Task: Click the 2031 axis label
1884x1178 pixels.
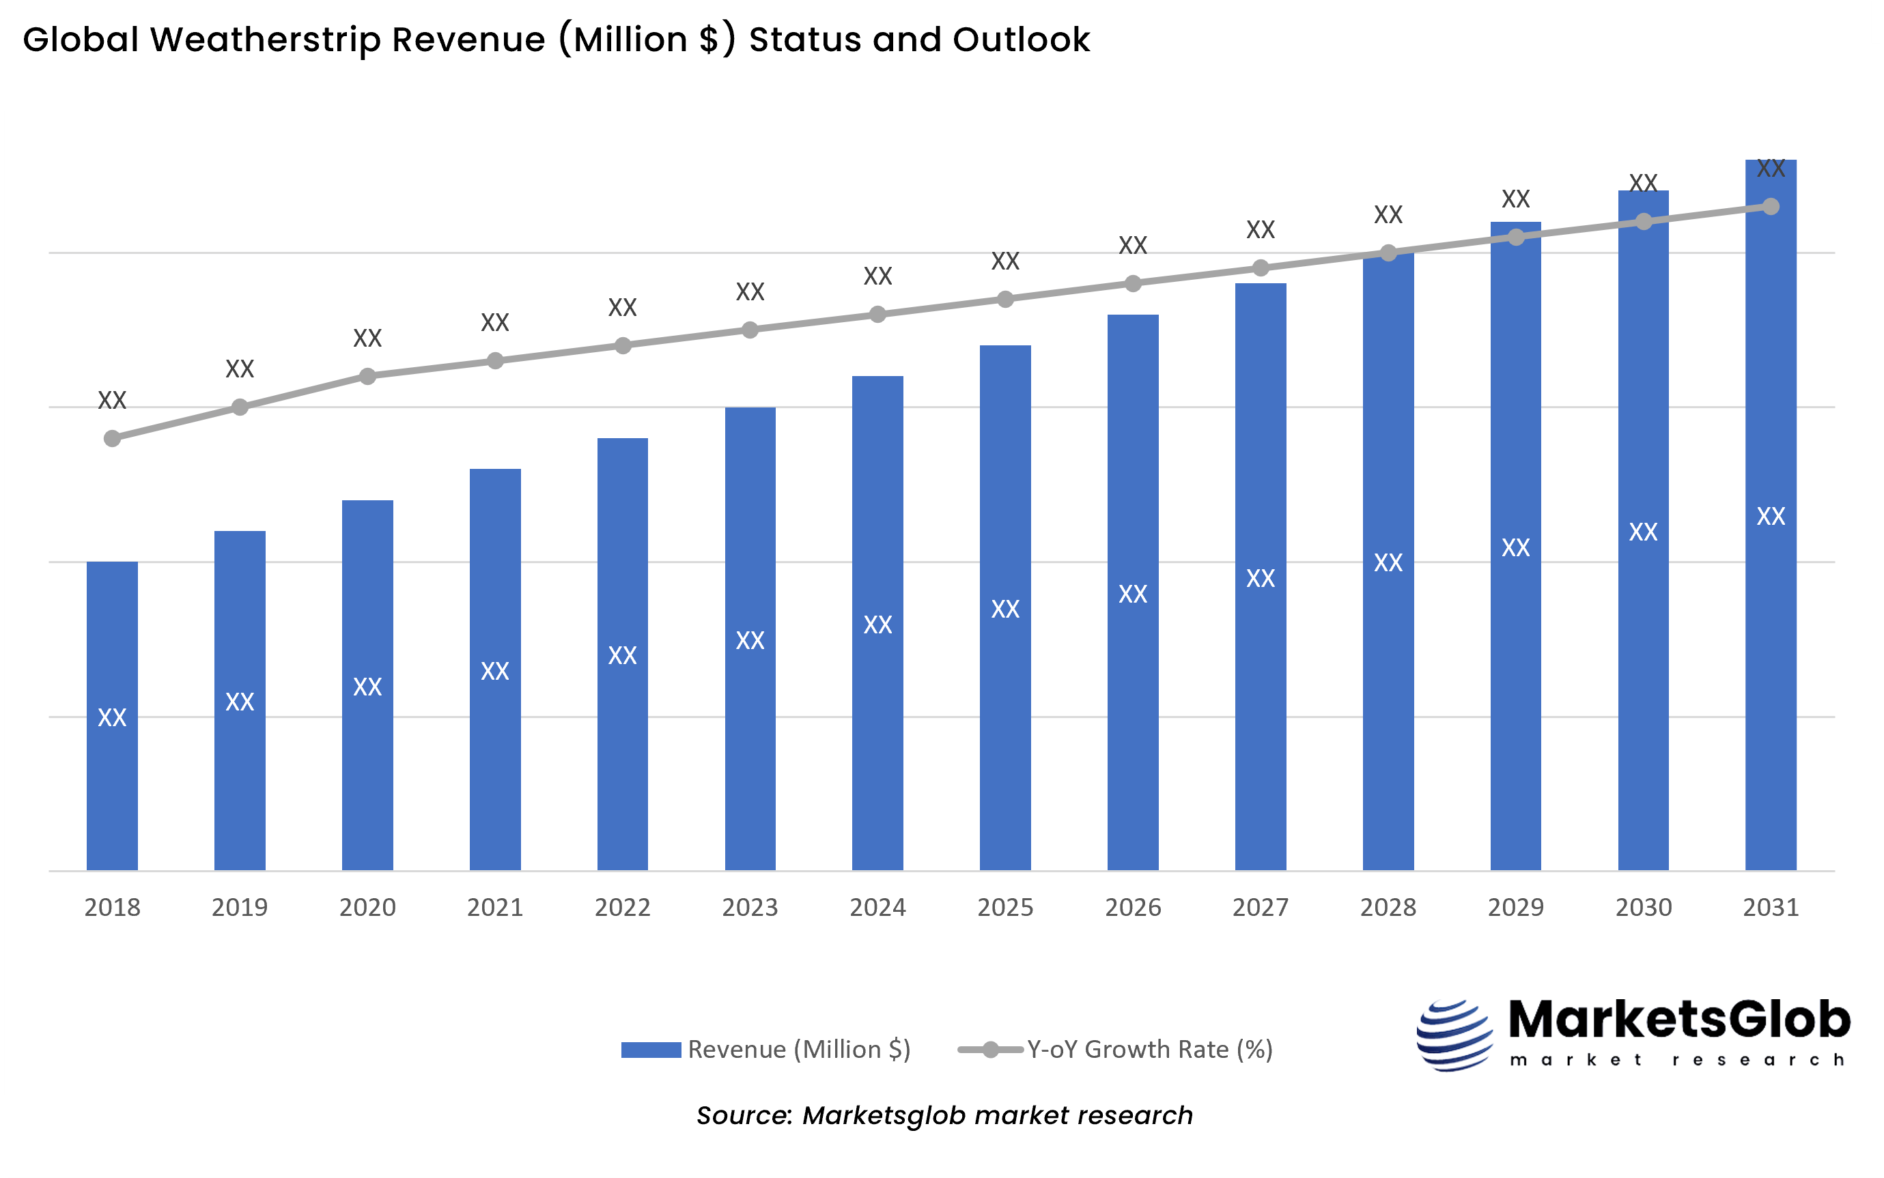Action: 1771,908
